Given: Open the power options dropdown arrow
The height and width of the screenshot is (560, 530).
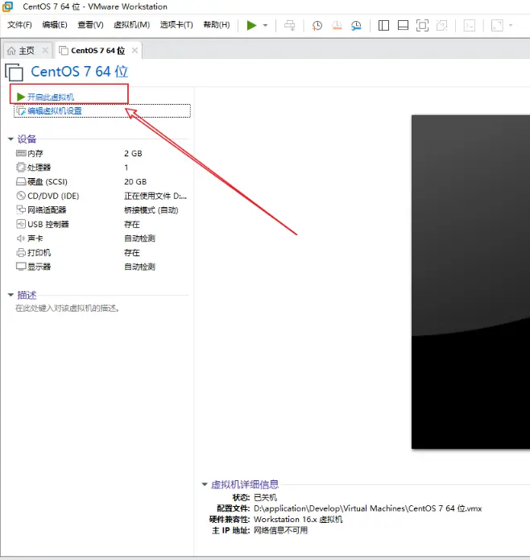Looking at the screenshot, I should [265, 26].
